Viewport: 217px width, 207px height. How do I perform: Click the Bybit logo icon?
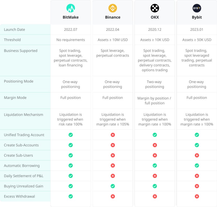pos(197,8)
